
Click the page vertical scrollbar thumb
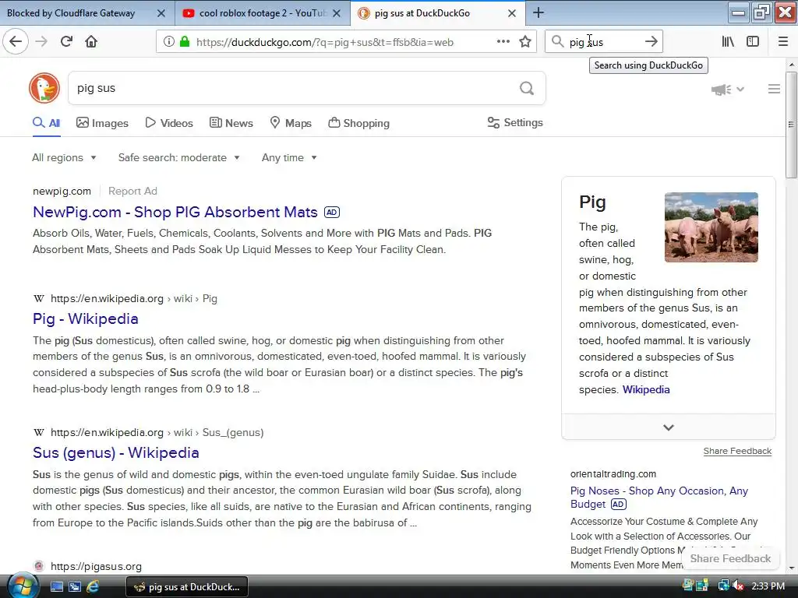tap(791, 125)
